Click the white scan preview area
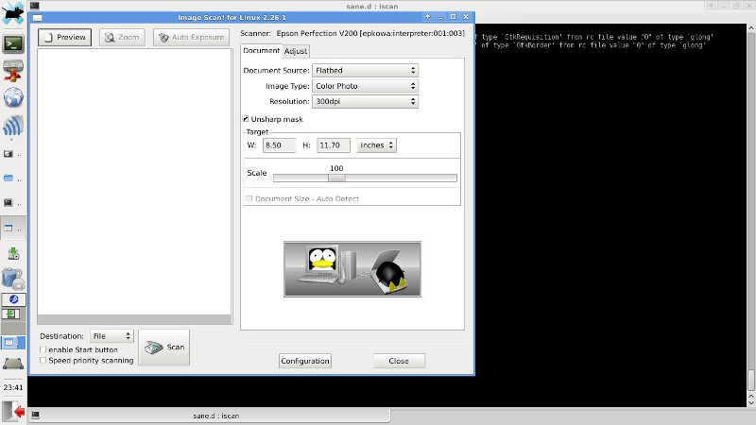The image size is (756, 425). point(134,181)
